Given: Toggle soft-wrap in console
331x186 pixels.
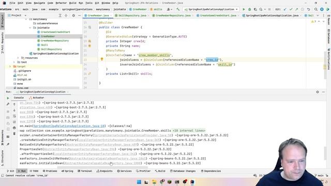Looking at the screenshot, I should click(14, 116).
